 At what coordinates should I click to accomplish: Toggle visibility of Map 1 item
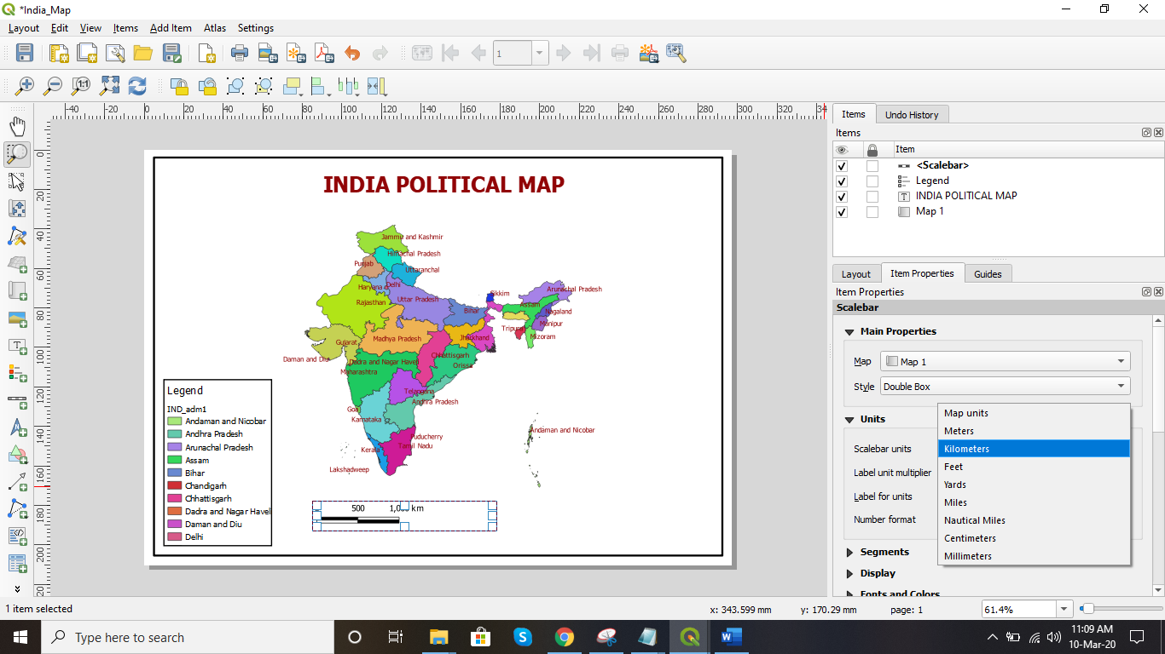click(x=843, y=212)
